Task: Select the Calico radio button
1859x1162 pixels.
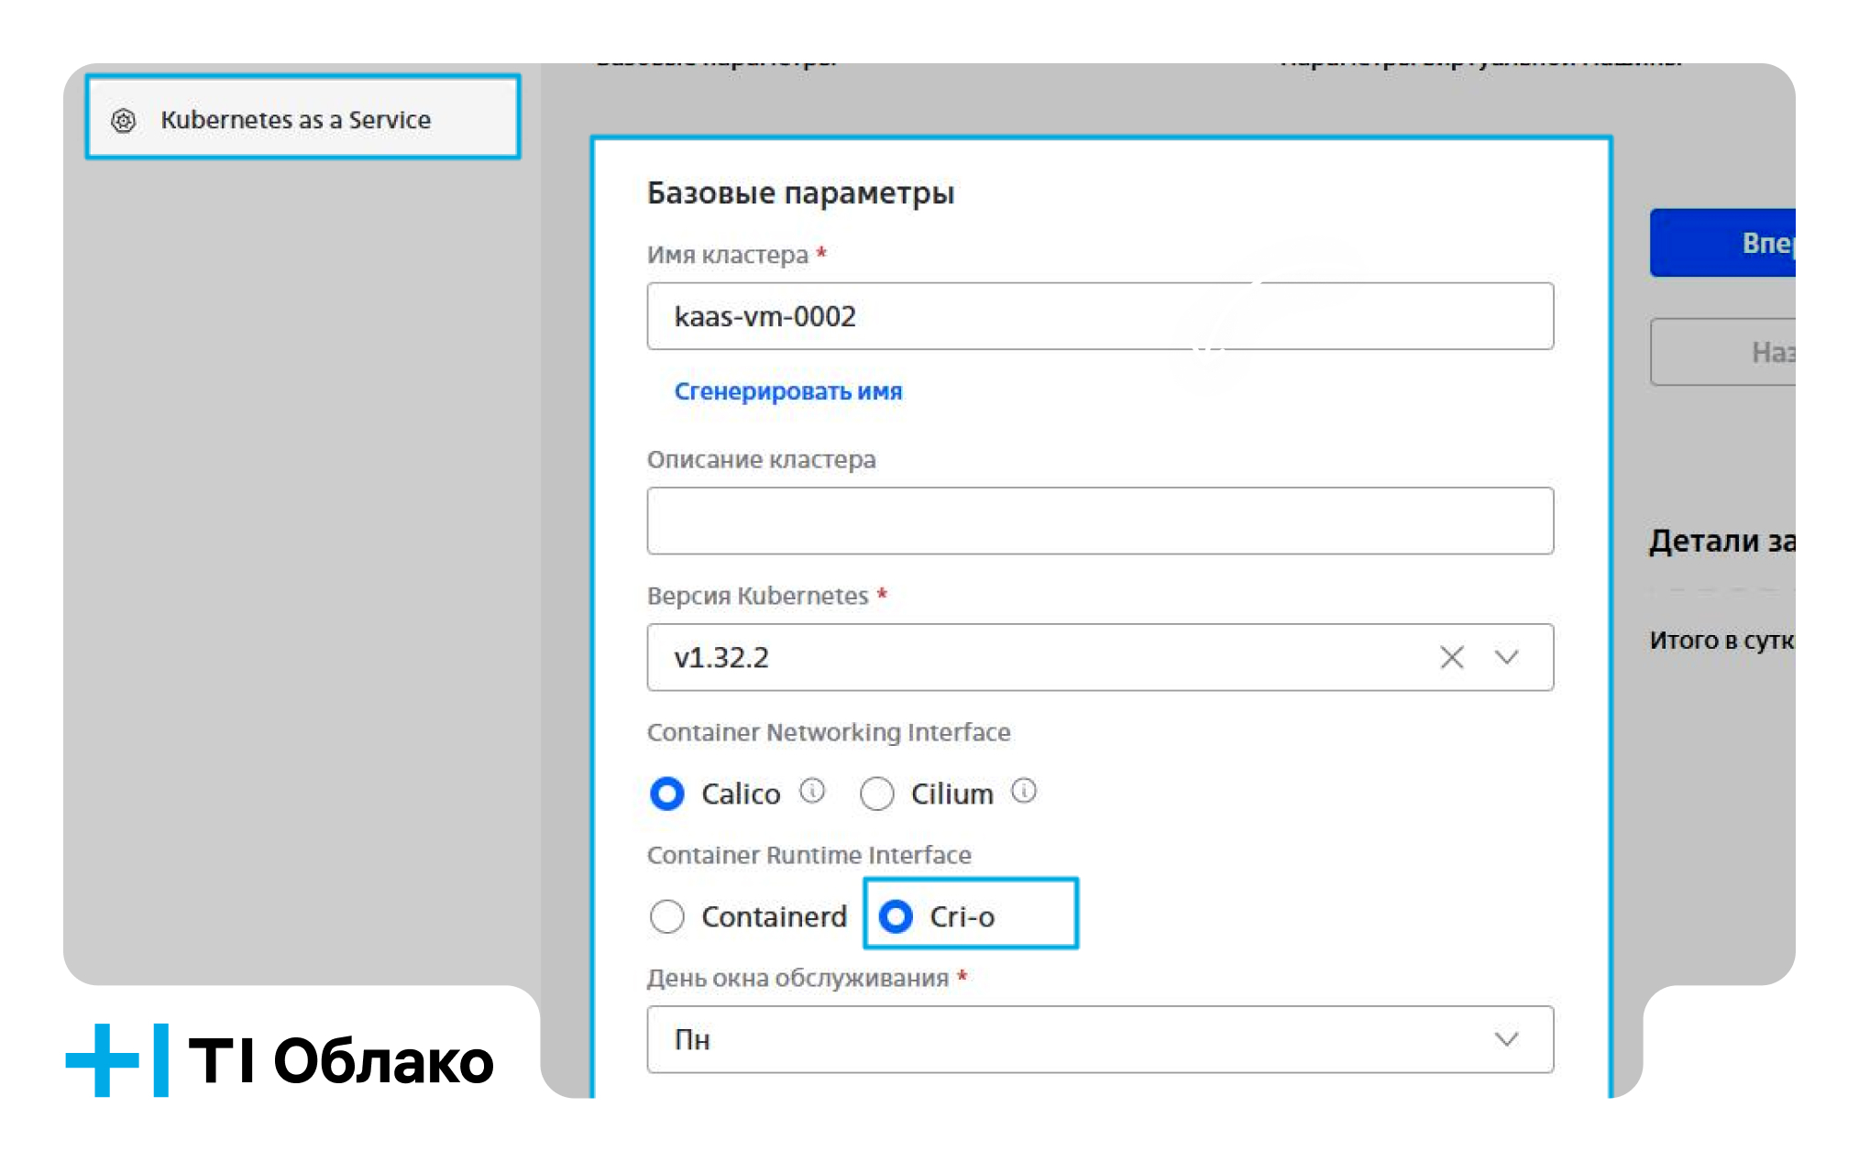Action: coord(667,794)
